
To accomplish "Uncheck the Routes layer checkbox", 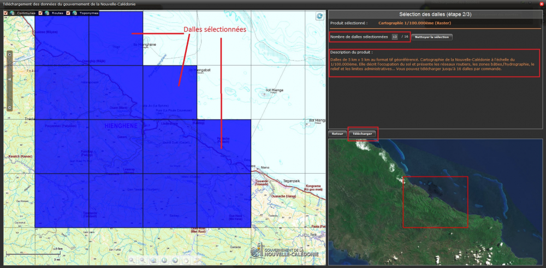I will pos(40,13).
